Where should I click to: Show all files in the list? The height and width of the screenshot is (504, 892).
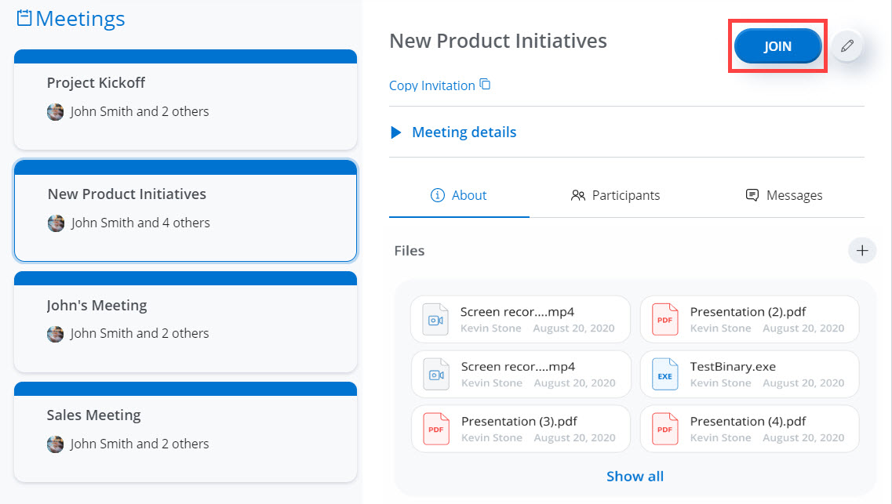[x=635, y=477]
